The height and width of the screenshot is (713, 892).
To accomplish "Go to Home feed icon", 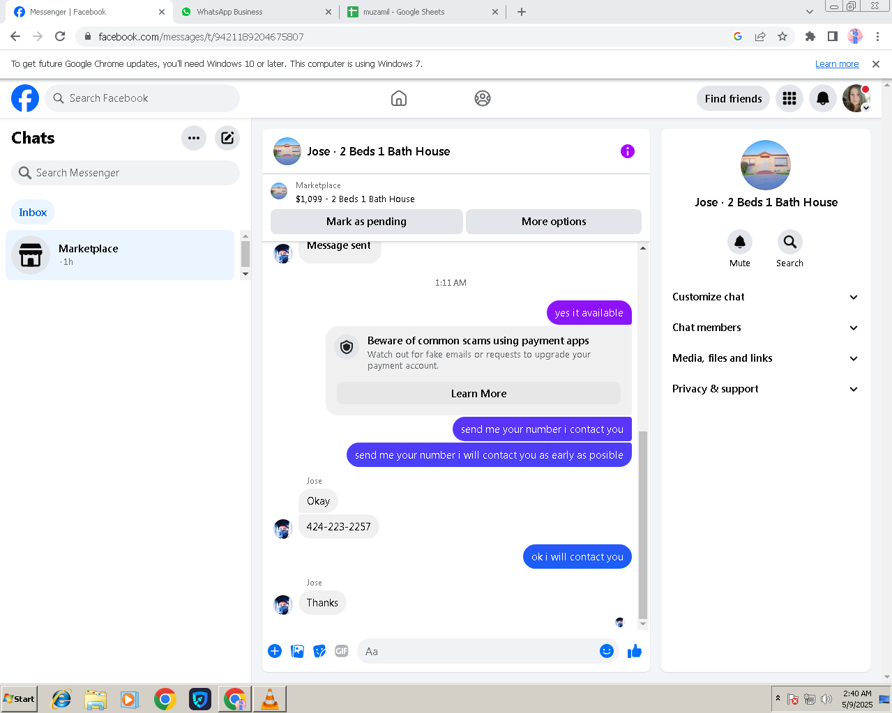I will [399, 98].
